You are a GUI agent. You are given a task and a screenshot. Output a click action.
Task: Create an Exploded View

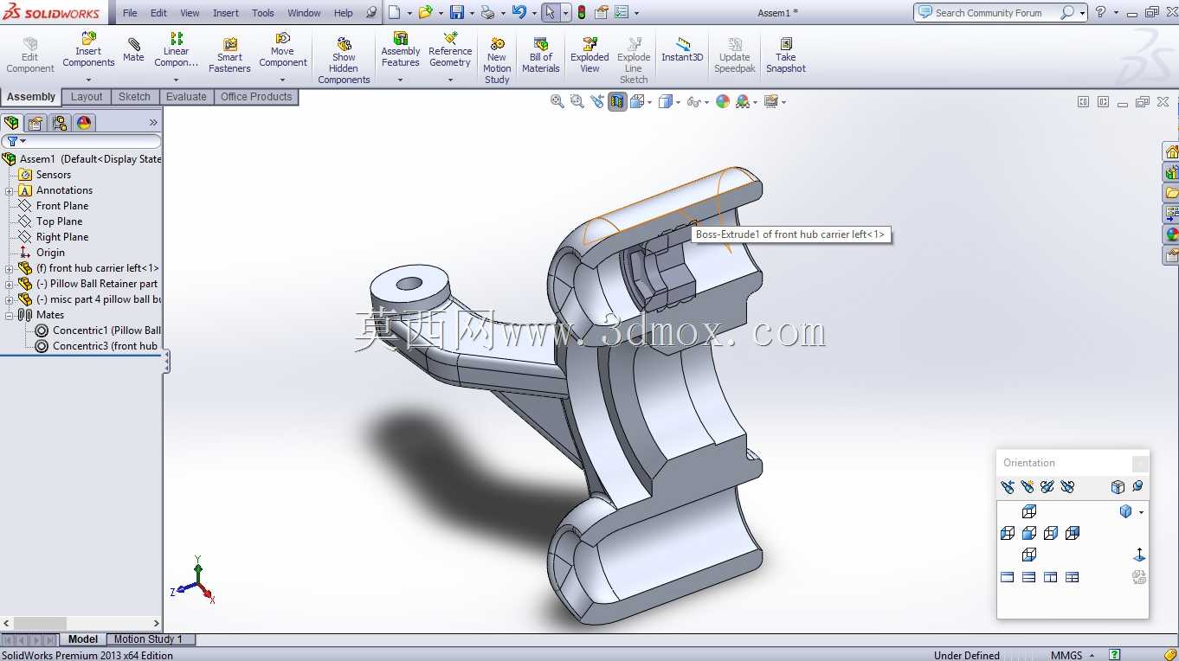point(589,55)
